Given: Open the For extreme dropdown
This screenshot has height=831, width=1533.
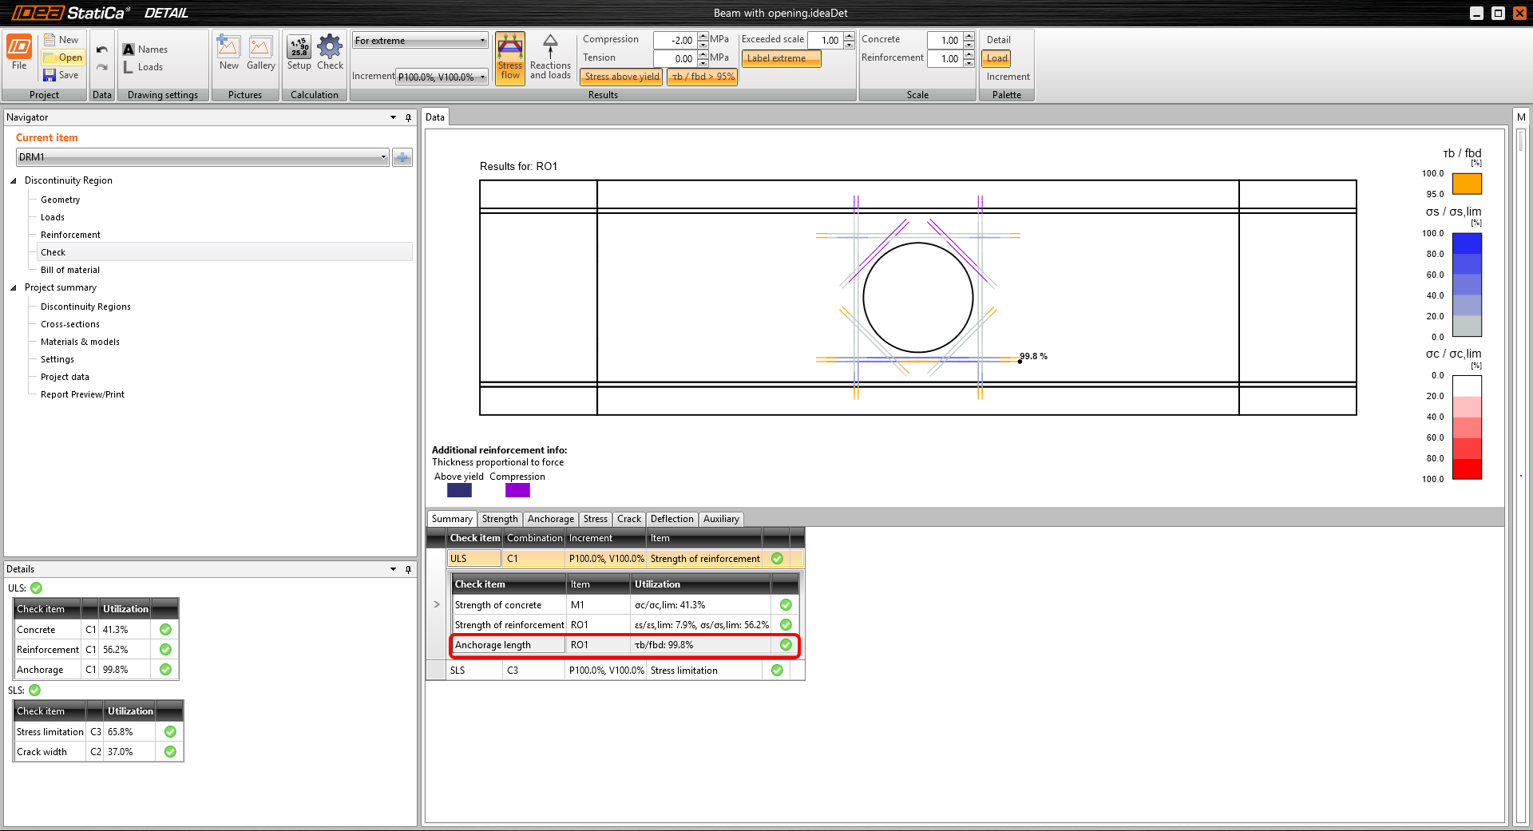Looking at the screenshot, I should (420, 41).
